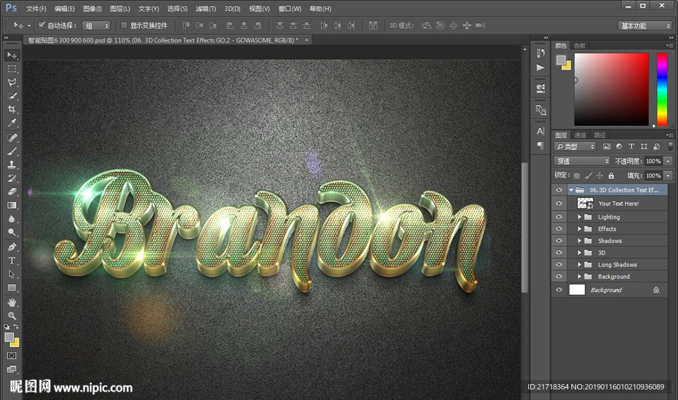Select the Eraser tool
The height and width of the screenshot is (400, 678).
pos(12,191)
